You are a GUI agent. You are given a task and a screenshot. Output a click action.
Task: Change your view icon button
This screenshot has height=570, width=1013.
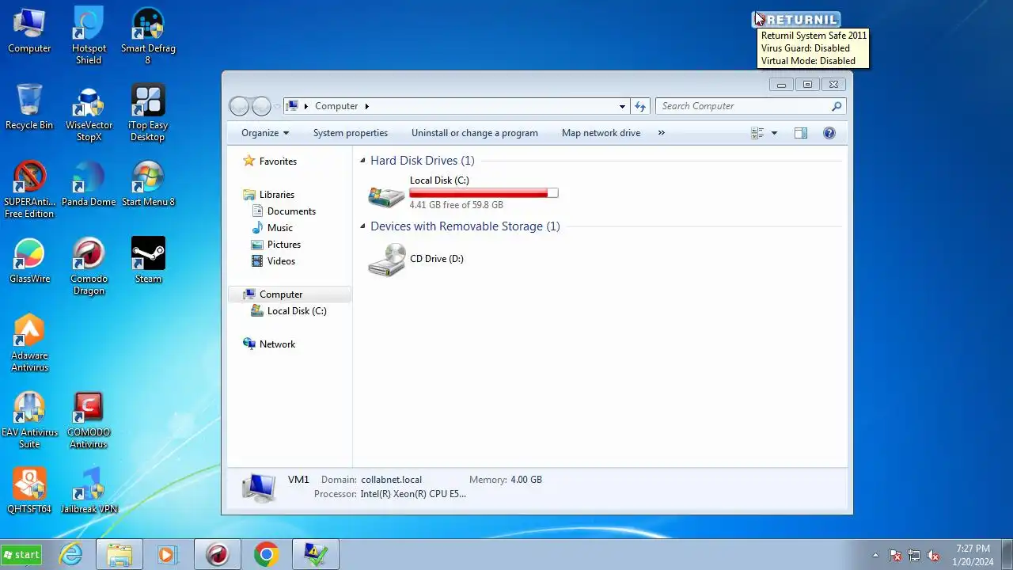[x=757, y=133]
